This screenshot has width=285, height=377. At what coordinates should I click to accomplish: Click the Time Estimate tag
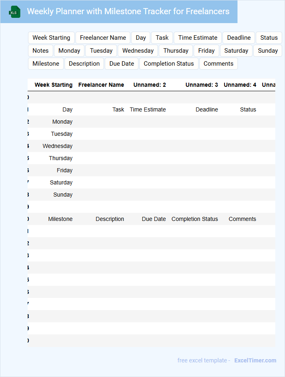[x=198, y=38]
